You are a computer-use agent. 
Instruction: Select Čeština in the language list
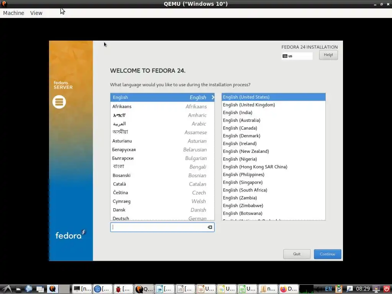pos(162,193)
